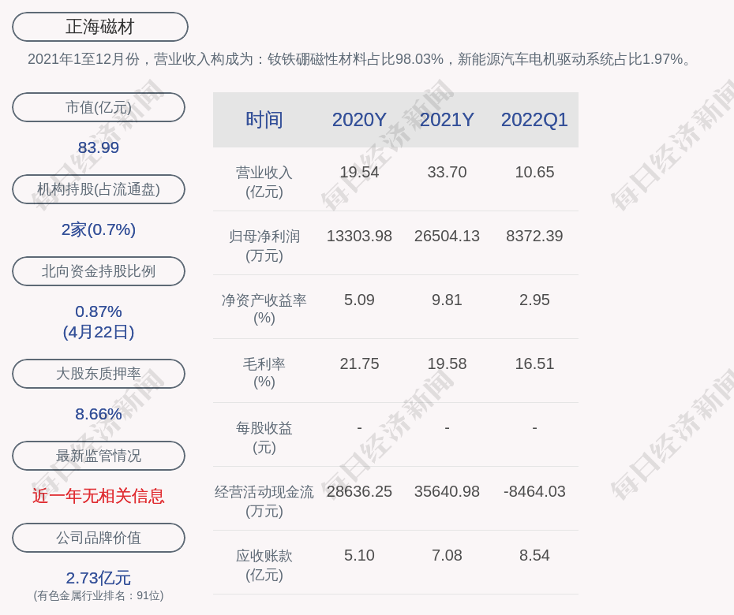Select cash flow value 28636.25
734x615 pixels.
coord(359,491)
